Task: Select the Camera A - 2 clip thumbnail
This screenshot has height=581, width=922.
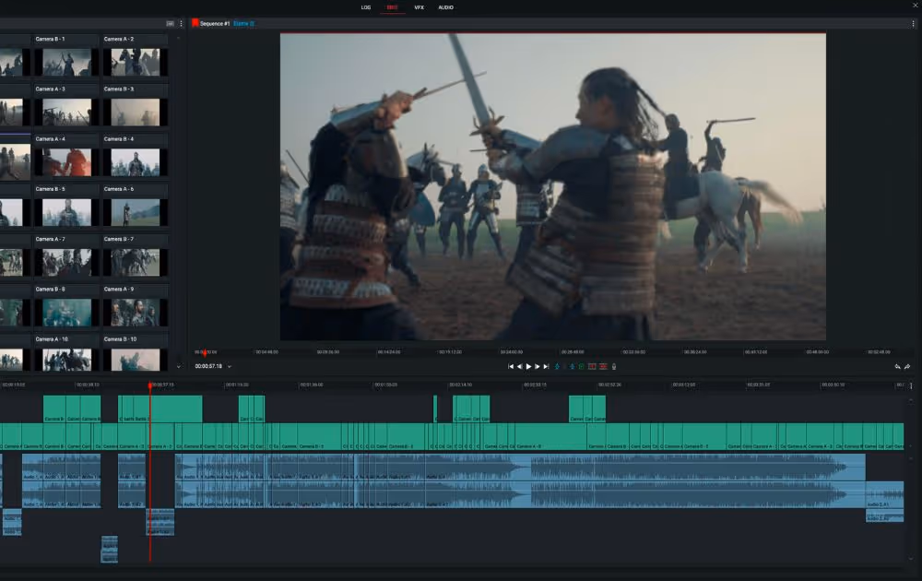Action: (136, 61)
